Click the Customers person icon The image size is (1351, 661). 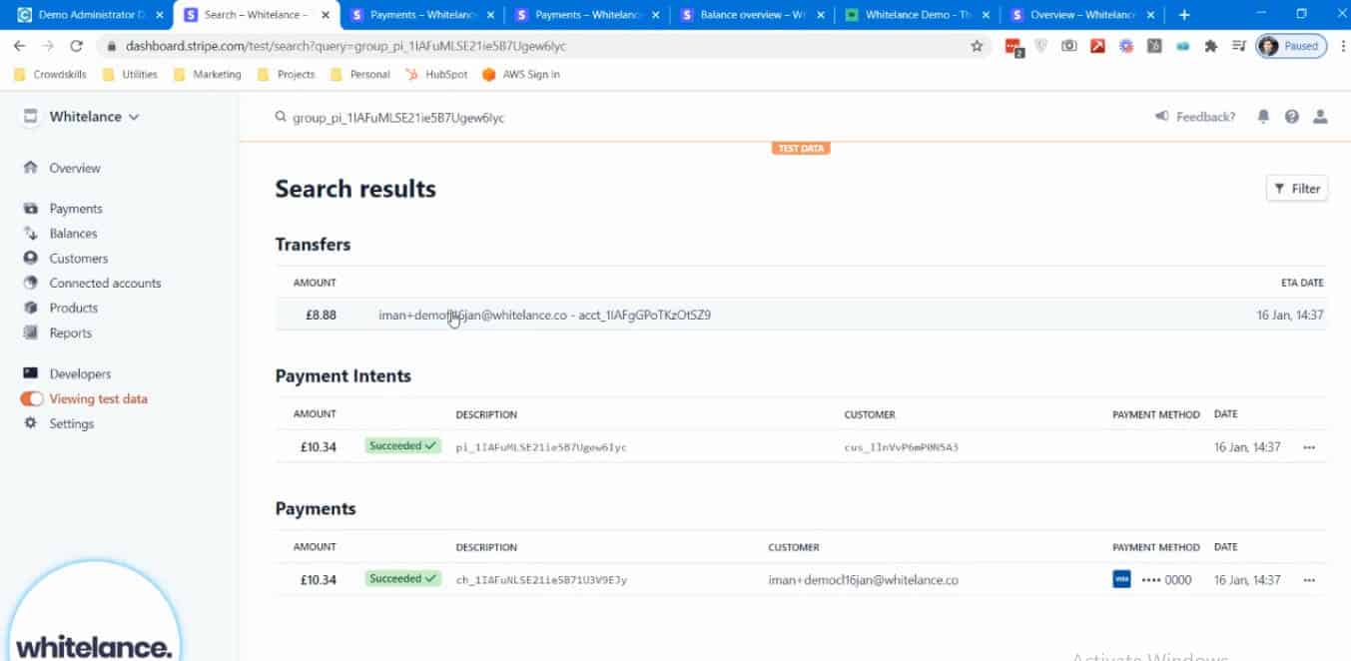(x=30, y=259)
